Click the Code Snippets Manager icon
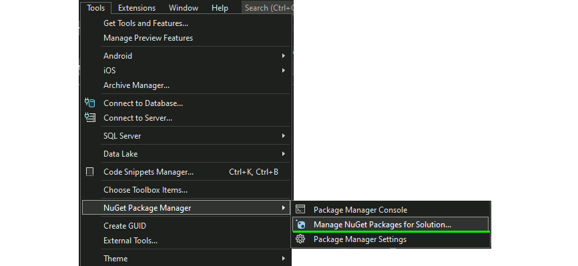Viewport: 578px width, 266px height. click(x=89, y=172)
